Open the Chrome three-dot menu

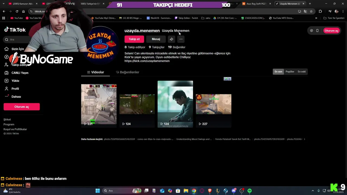point(343,11)
